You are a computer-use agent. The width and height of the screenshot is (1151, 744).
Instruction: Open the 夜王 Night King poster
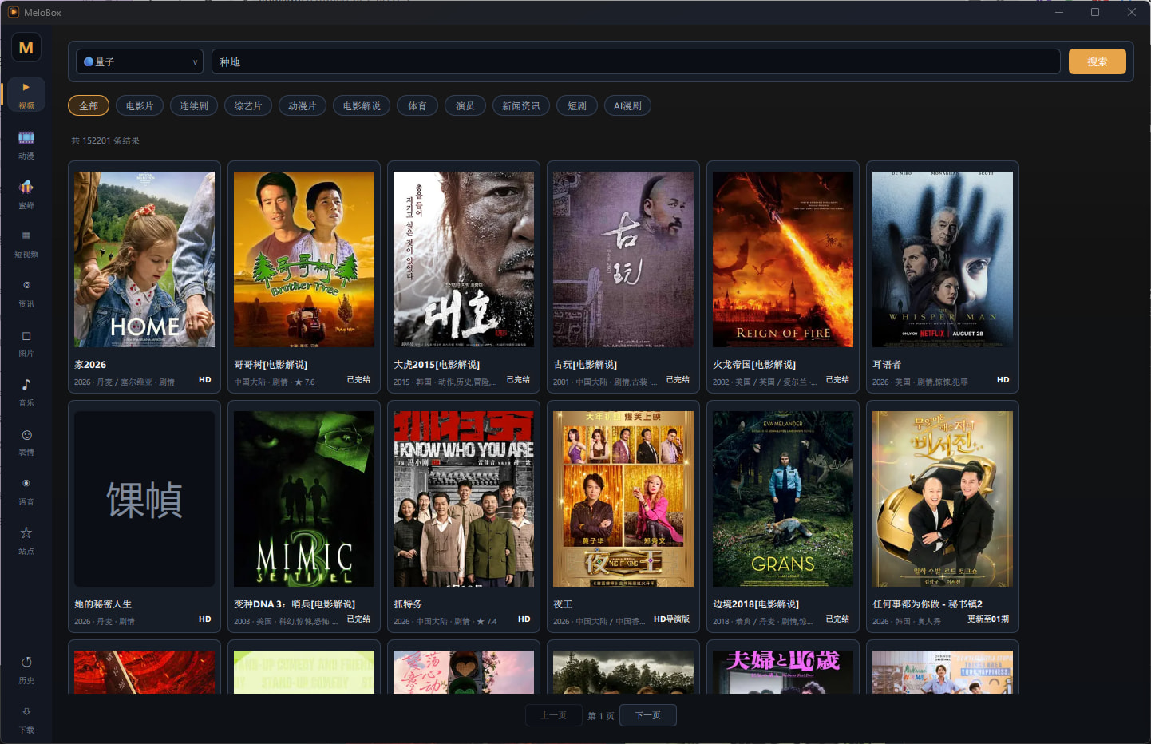tap(623, 499)
